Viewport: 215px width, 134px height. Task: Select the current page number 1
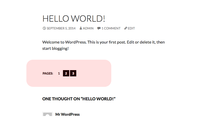click(59, 74)
